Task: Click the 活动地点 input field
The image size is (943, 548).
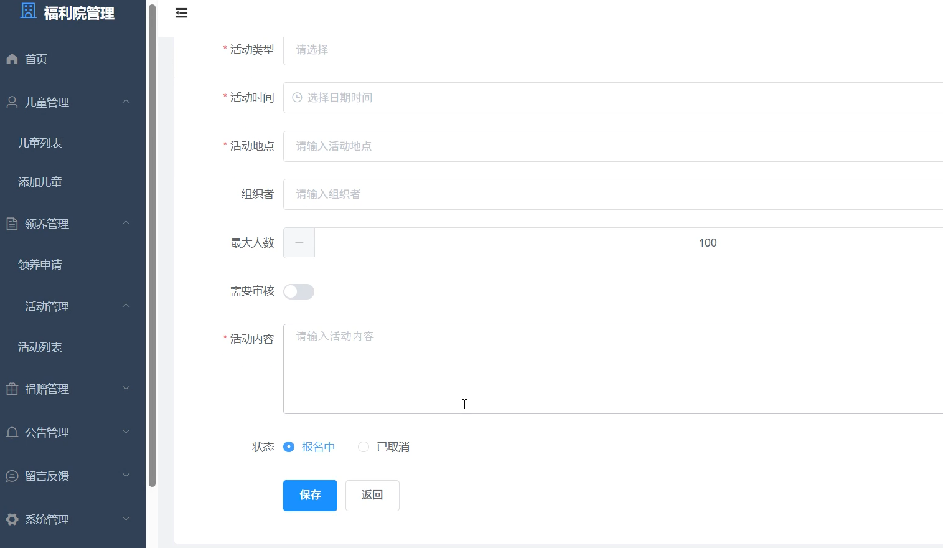Action: click(613, 146)
